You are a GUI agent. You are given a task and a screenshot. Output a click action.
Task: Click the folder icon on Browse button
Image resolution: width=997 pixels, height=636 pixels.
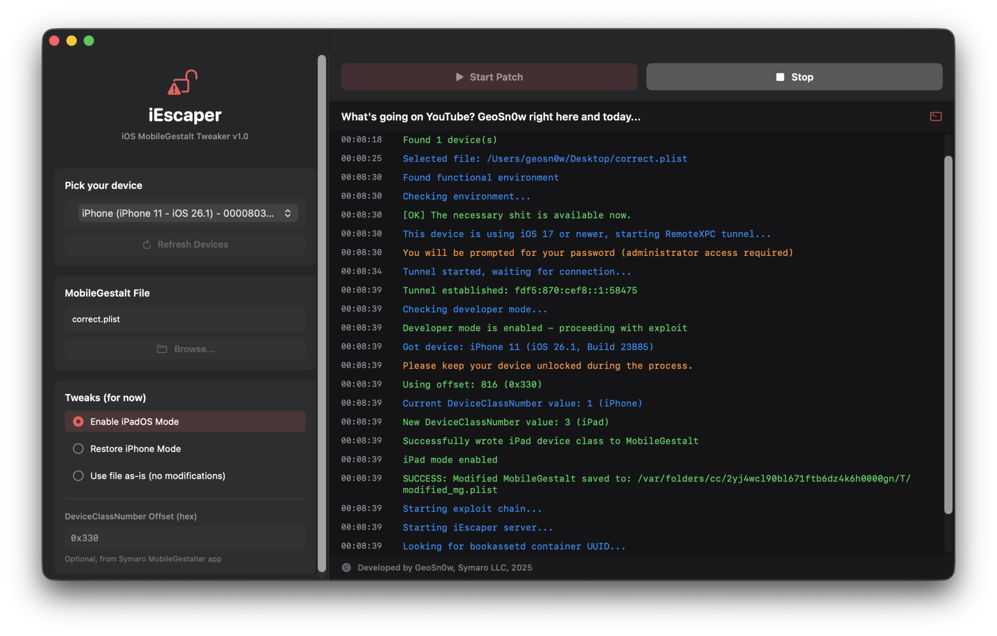click(x=162, y=349)
